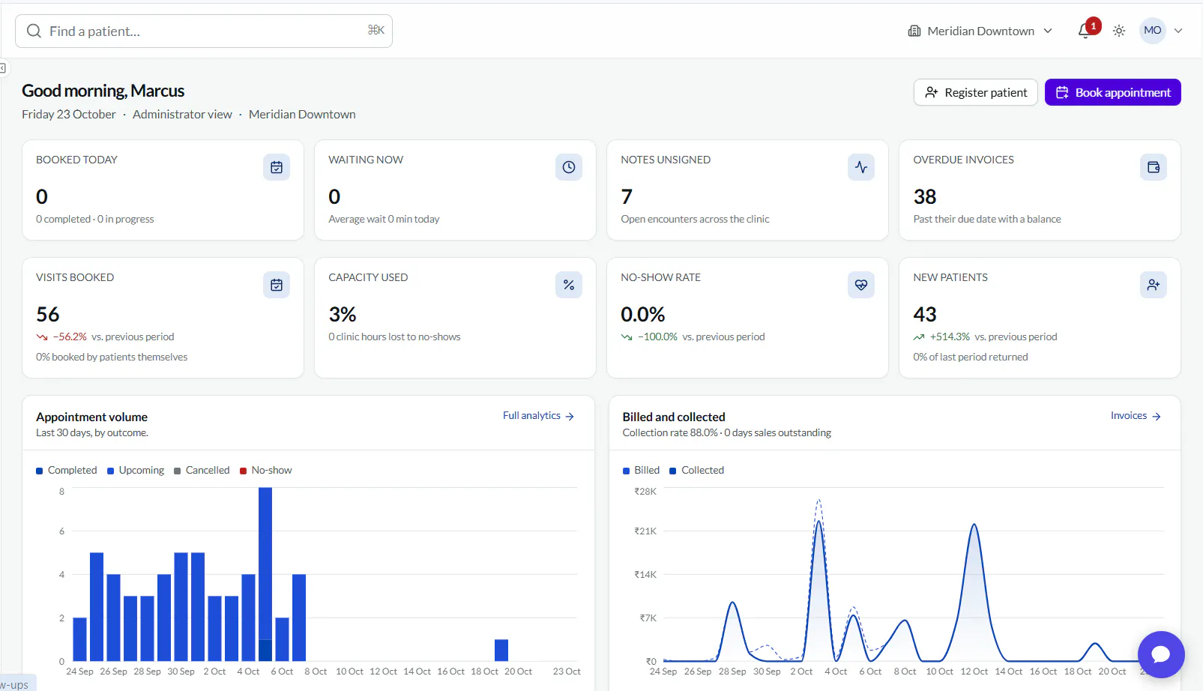This screenshot has height=691, width=1203.
Task: Click the Capacity Used value 3%
Action: [343, 314]
